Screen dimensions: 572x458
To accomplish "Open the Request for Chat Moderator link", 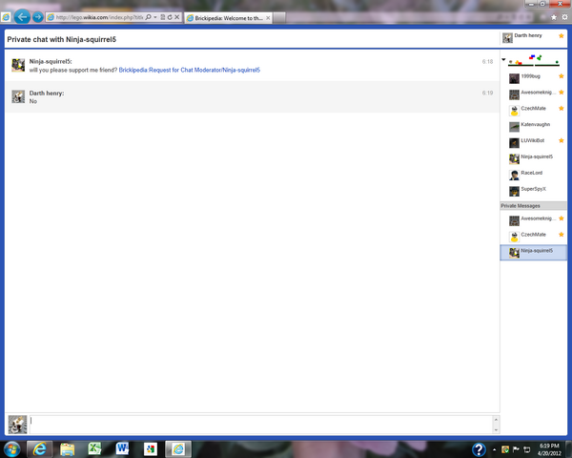I will pos(190,70).
